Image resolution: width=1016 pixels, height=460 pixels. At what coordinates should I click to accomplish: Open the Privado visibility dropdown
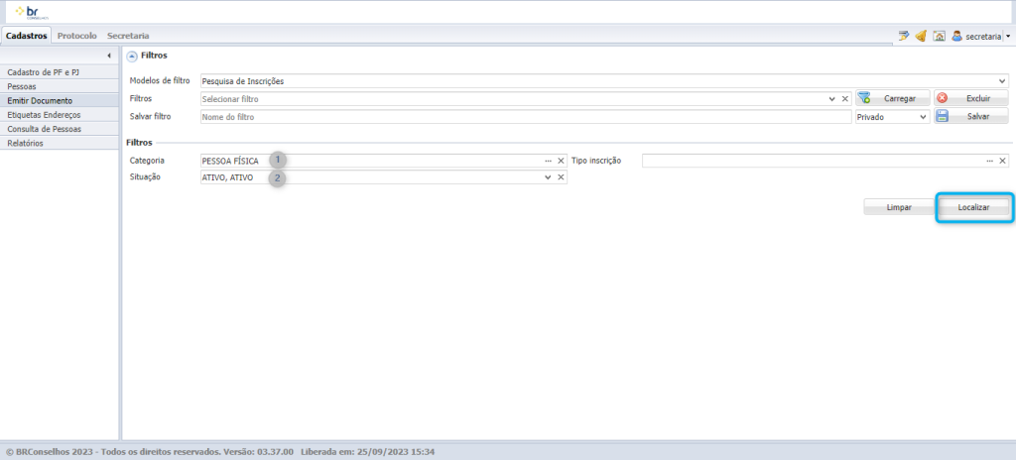pos(892,117)
